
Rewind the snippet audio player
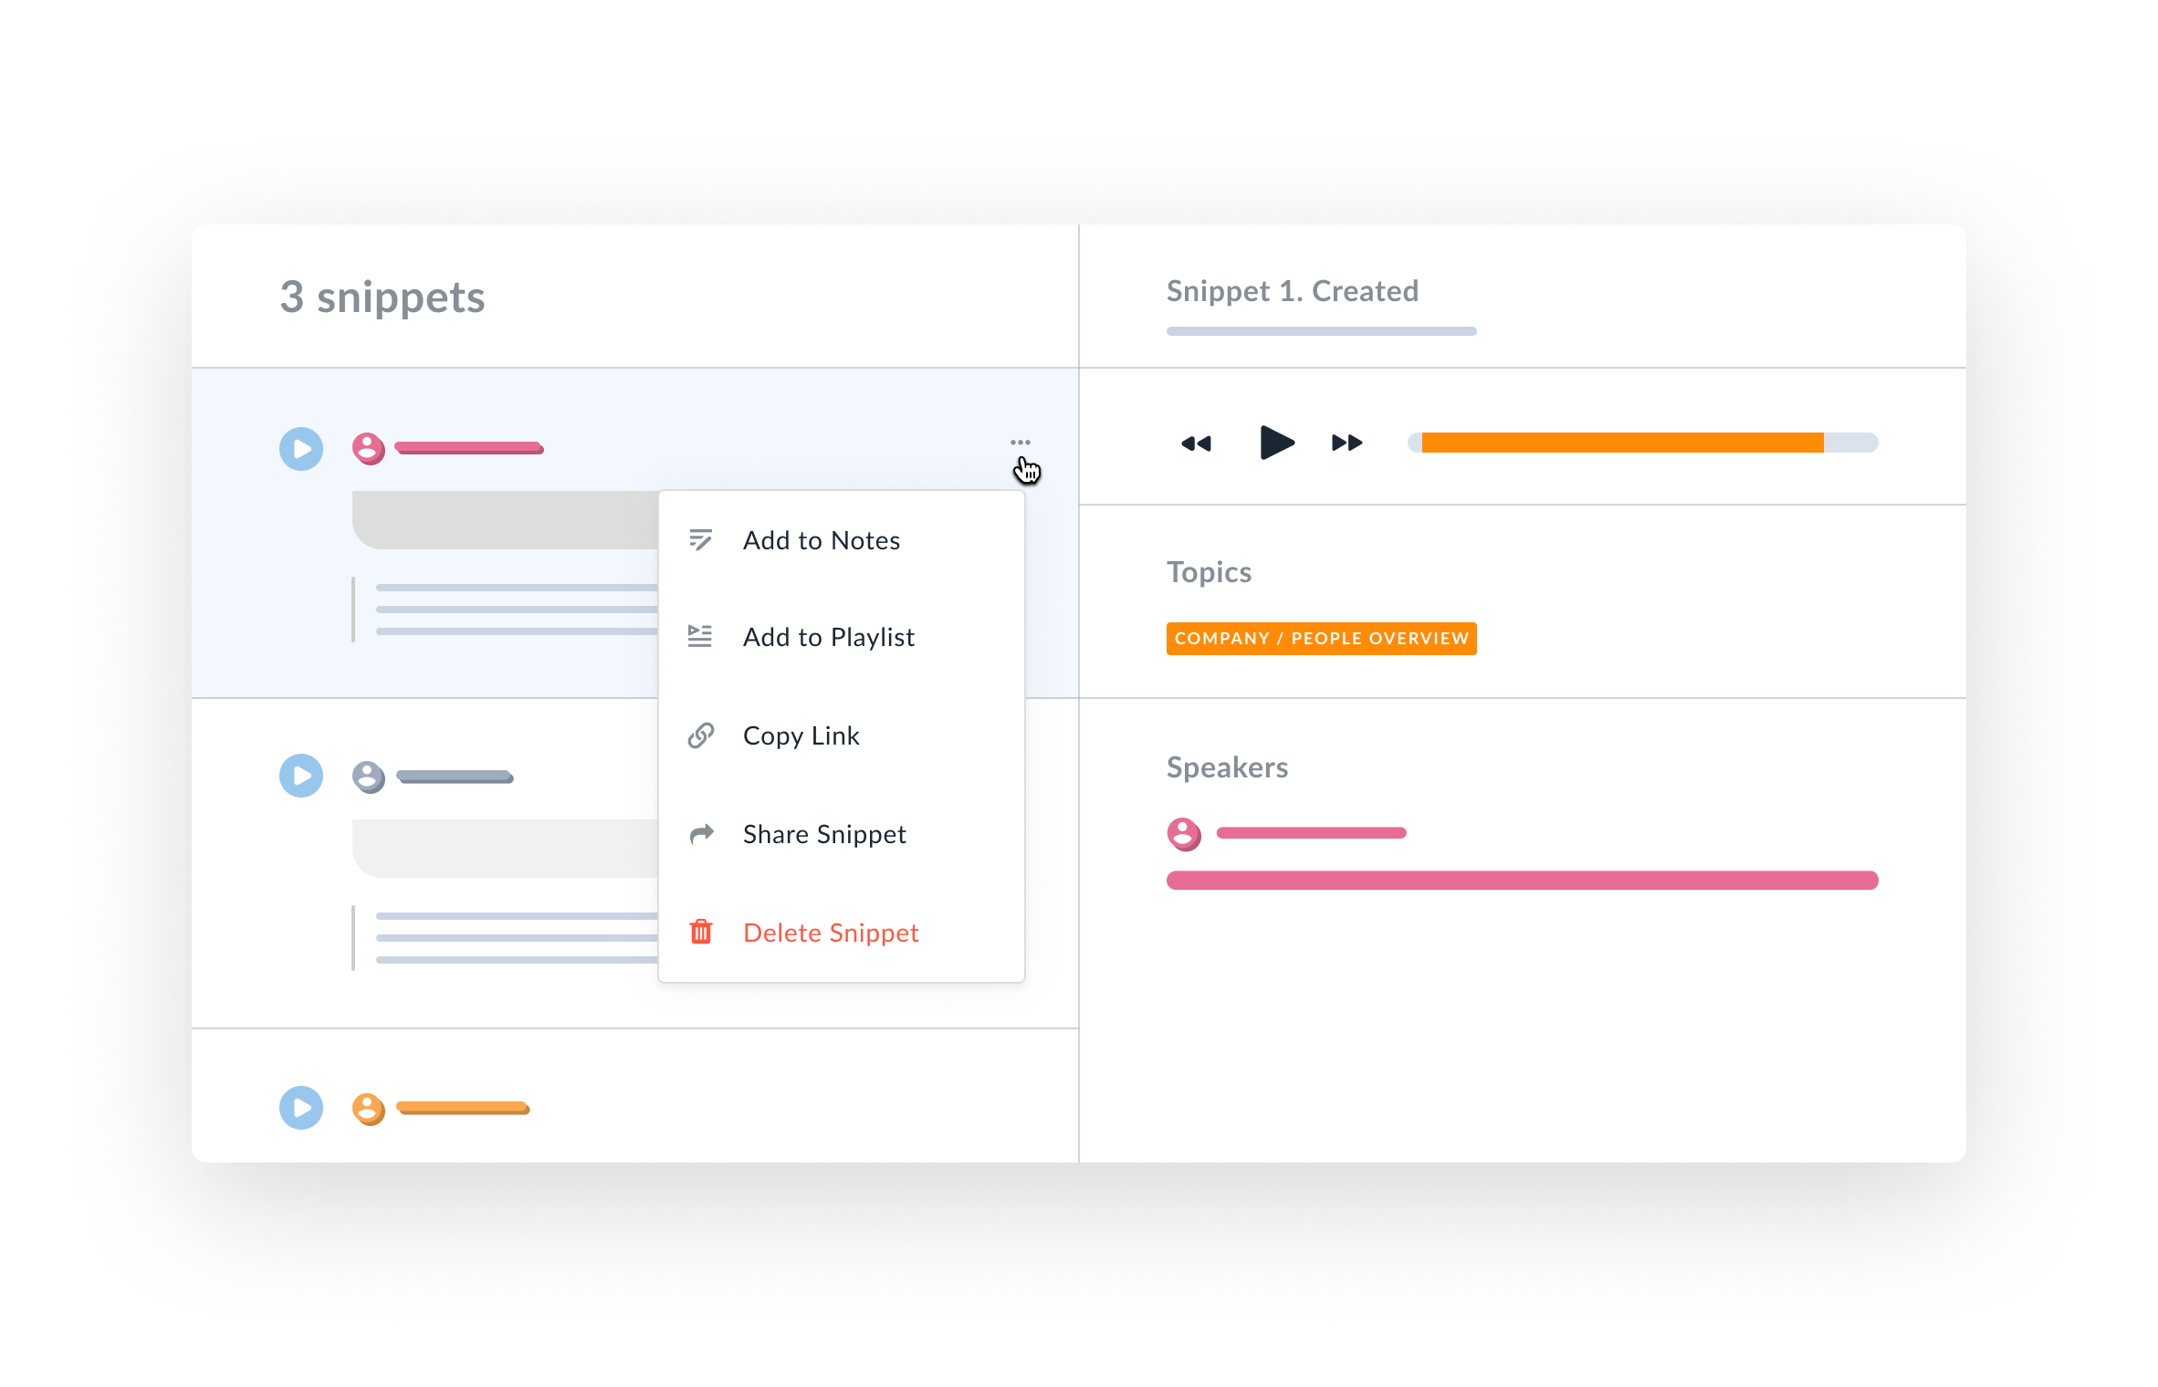tap(1196, 443)
